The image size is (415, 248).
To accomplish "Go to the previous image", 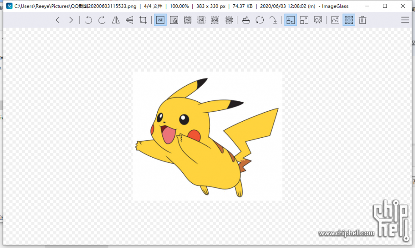I will pos(57,20).
